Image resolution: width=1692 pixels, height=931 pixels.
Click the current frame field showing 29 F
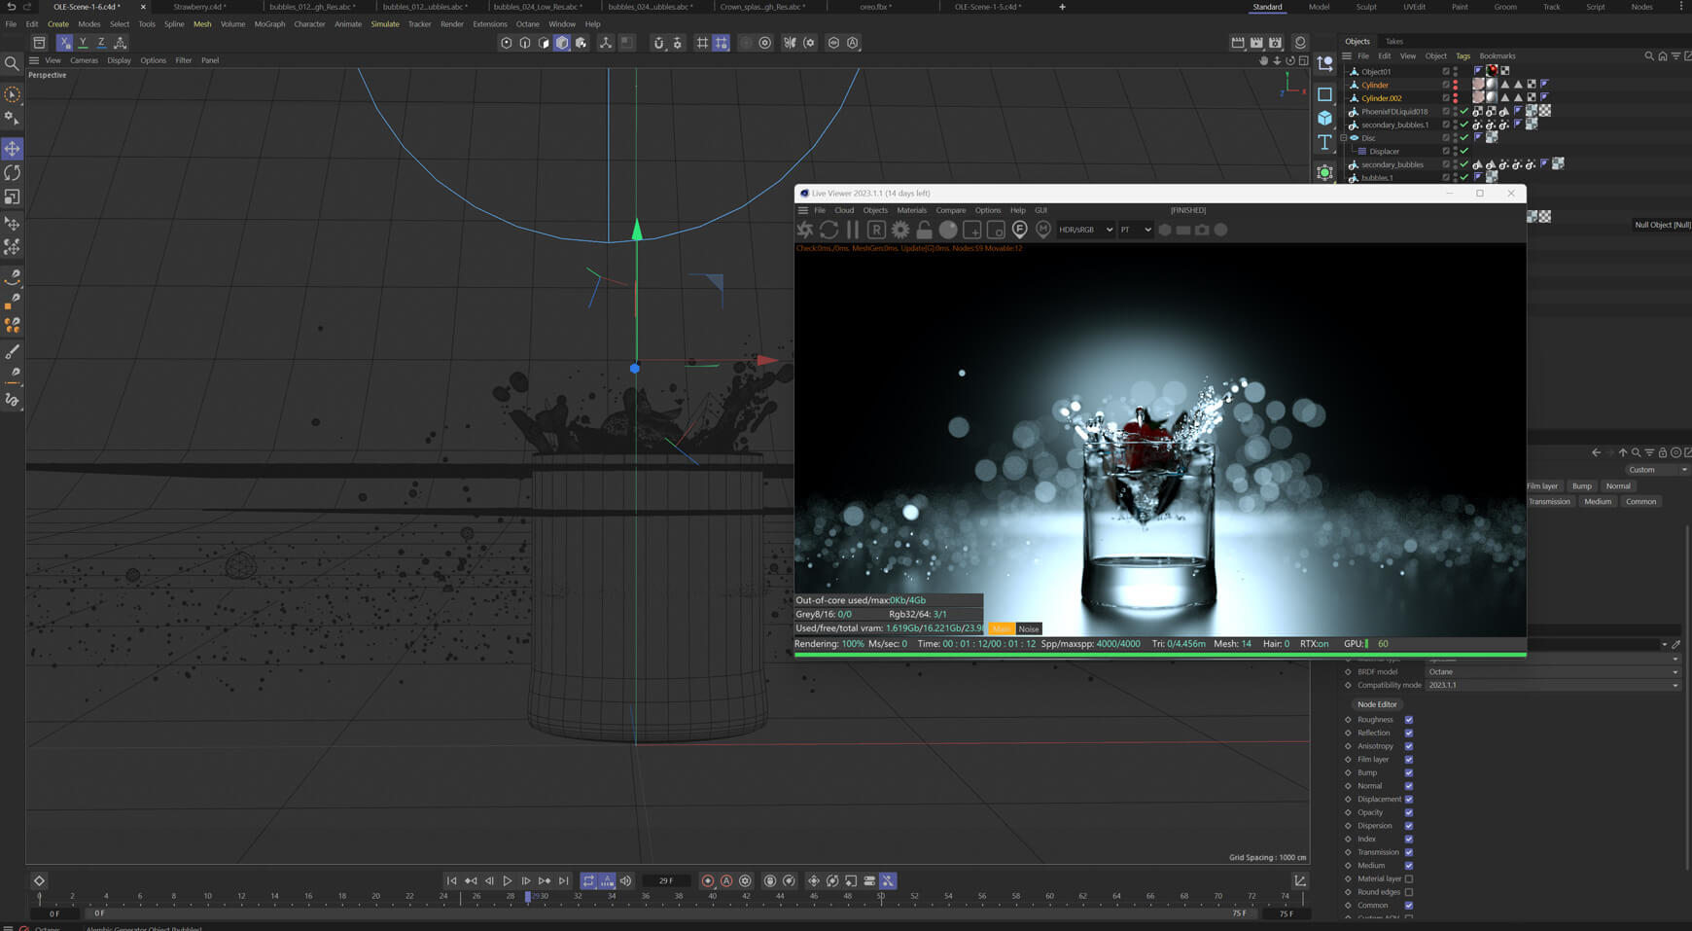[x=666, y=881]
